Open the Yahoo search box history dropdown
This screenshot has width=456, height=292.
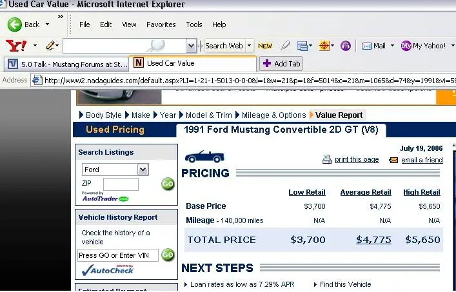pyautogui.click(x=191, y=46)
